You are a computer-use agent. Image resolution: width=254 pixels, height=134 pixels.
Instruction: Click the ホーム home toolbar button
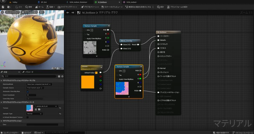(39, 7)
